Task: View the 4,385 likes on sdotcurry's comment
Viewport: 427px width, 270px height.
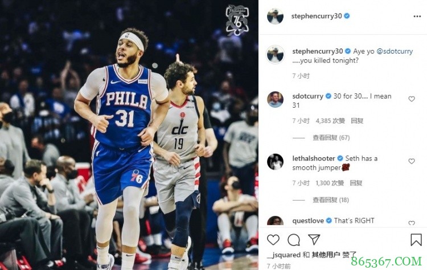Action: pos(331,121)
